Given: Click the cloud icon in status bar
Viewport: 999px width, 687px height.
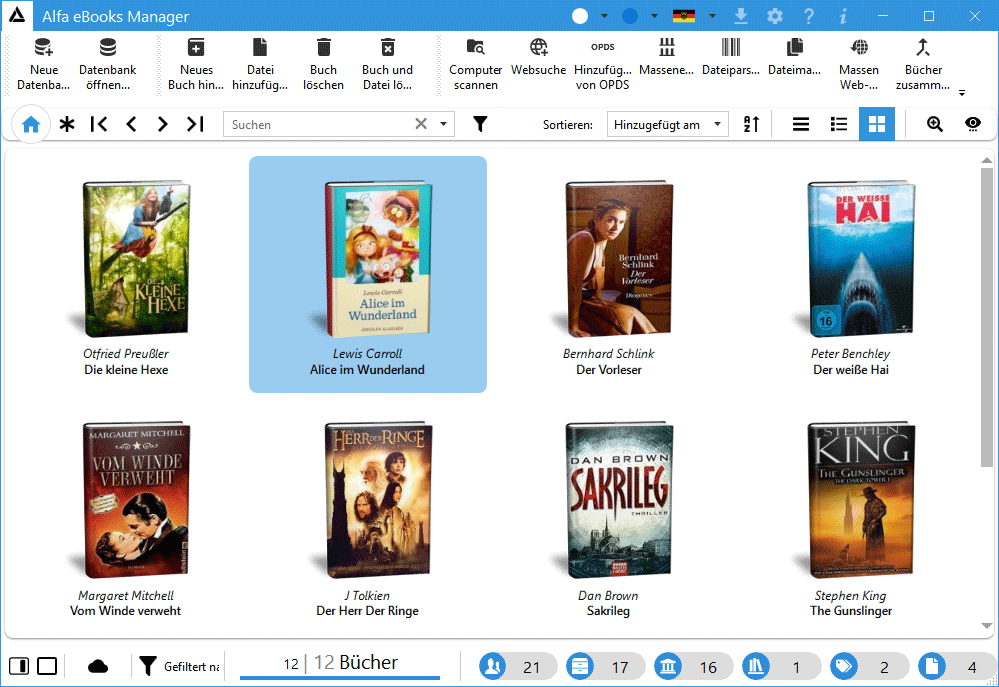Looking at the screenshot, I should click(98, 666).
